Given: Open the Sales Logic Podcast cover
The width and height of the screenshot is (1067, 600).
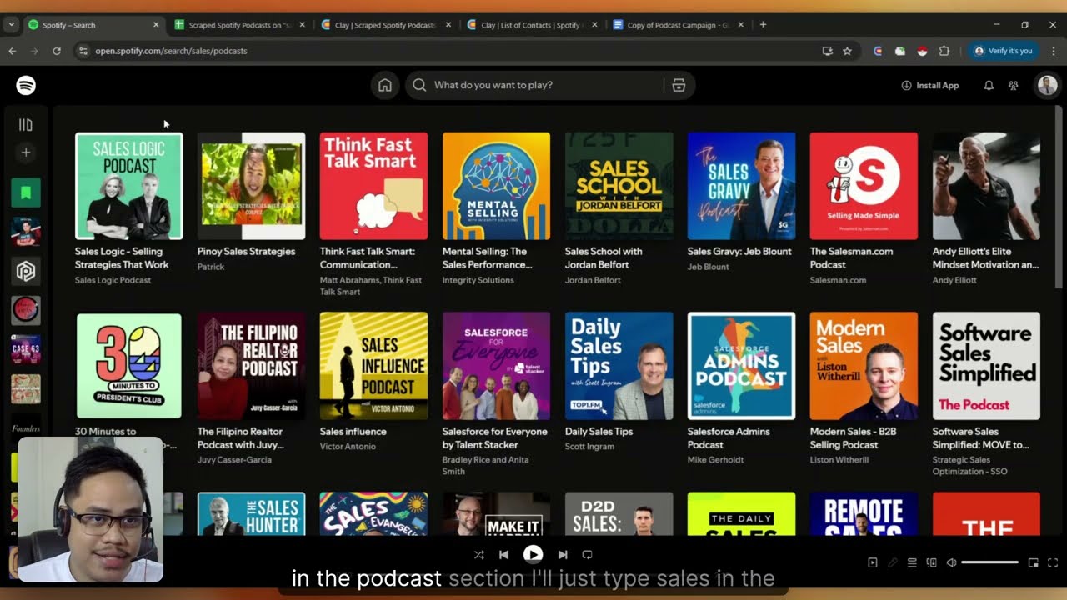Looking at the screenshot, I should [129, 186].
